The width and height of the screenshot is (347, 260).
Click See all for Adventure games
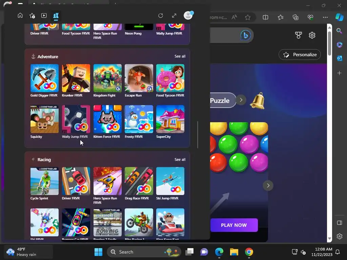coord(180,57)
